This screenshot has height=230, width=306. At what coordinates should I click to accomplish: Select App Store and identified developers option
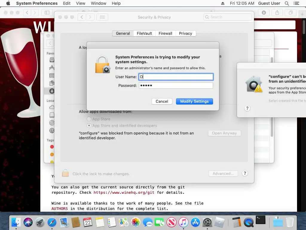point(89,125)
